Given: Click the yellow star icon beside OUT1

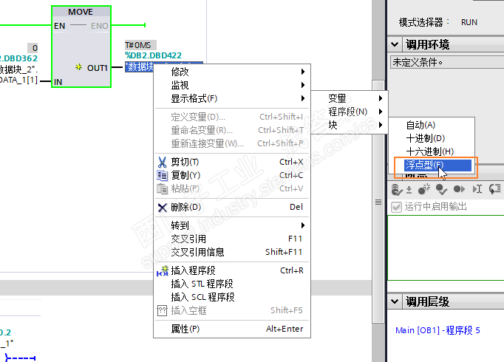Looking at the screenshot, I should pyautogui.click(x=78, y=67).
